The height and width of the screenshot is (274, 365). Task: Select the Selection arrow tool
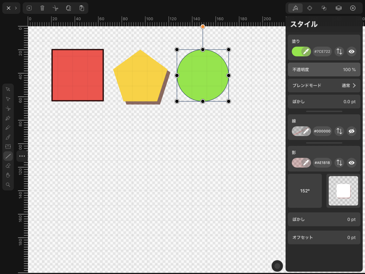[x=8, y=89]
